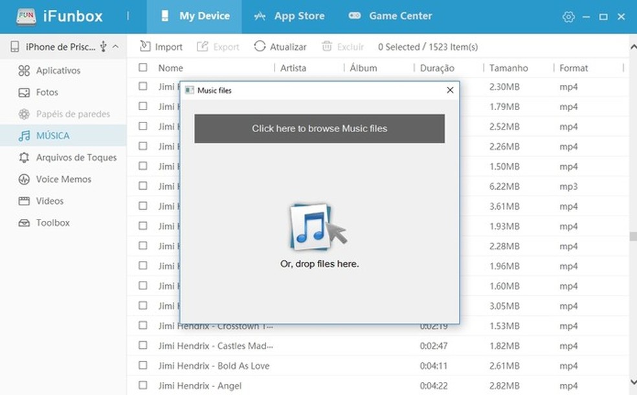637x395 pixels.
Task: Click the music note drop icon in dialog
Action: pos(318,227)
